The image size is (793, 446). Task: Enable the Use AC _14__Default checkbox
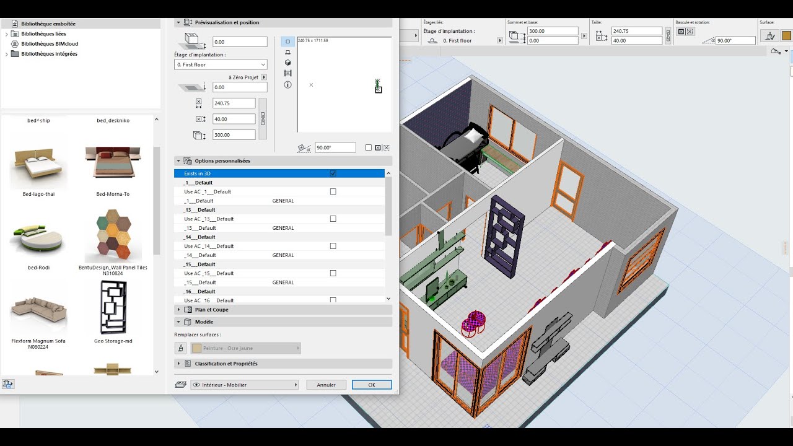pyautogui.click(x=333, y=246)
